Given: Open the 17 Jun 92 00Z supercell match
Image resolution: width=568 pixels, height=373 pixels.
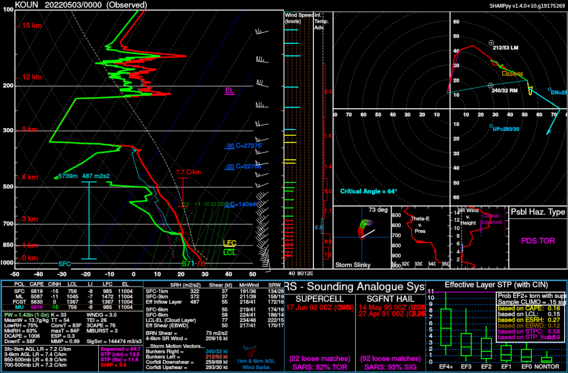Looking at the screenshot, I should 316,307.
